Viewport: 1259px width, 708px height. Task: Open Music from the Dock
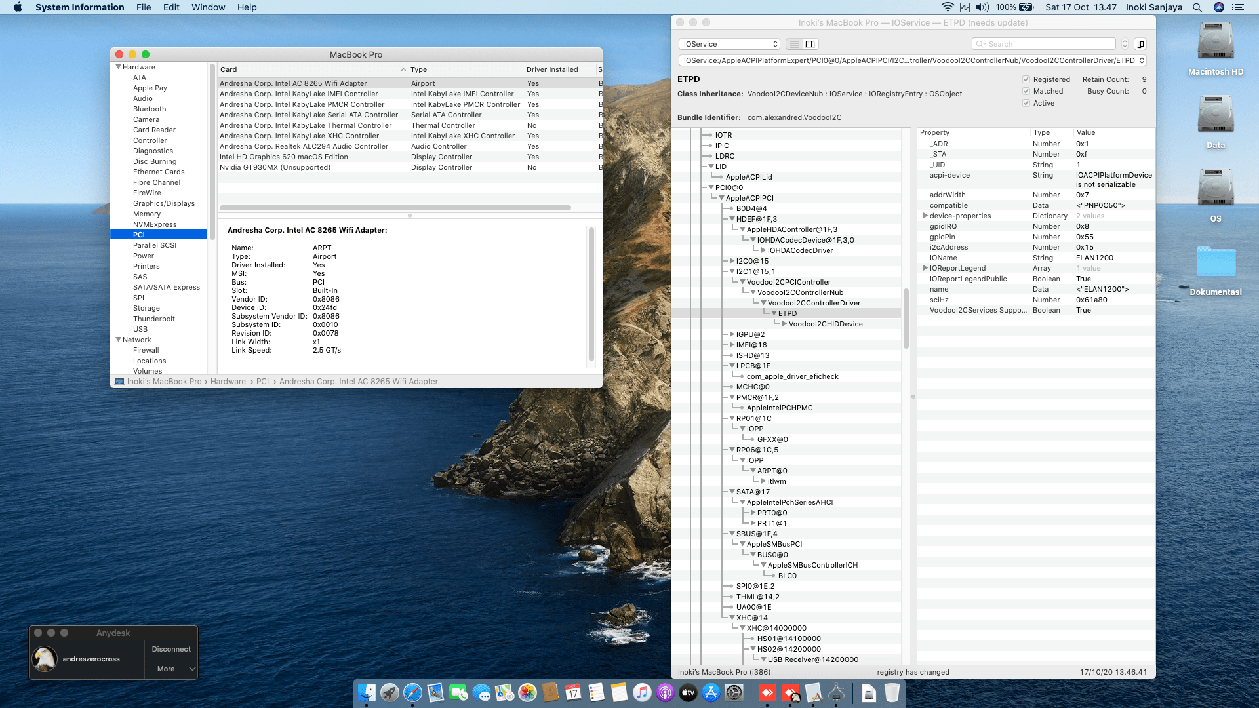click(642, 692)
